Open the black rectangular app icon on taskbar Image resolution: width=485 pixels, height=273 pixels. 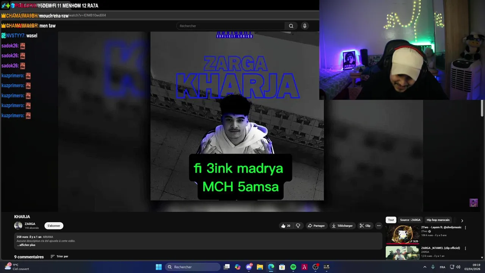(327, 267)
